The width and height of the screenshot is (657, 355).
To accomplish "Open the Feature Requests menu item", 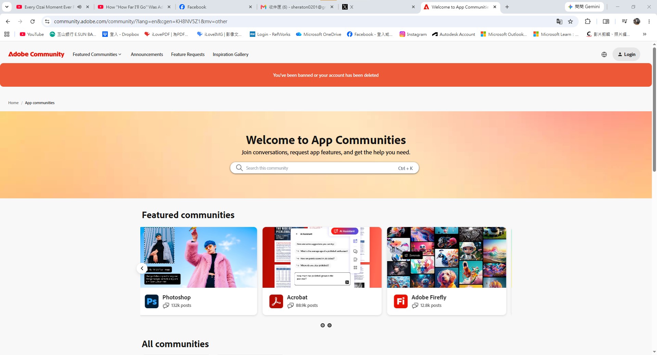I will [x=188, y=55].
